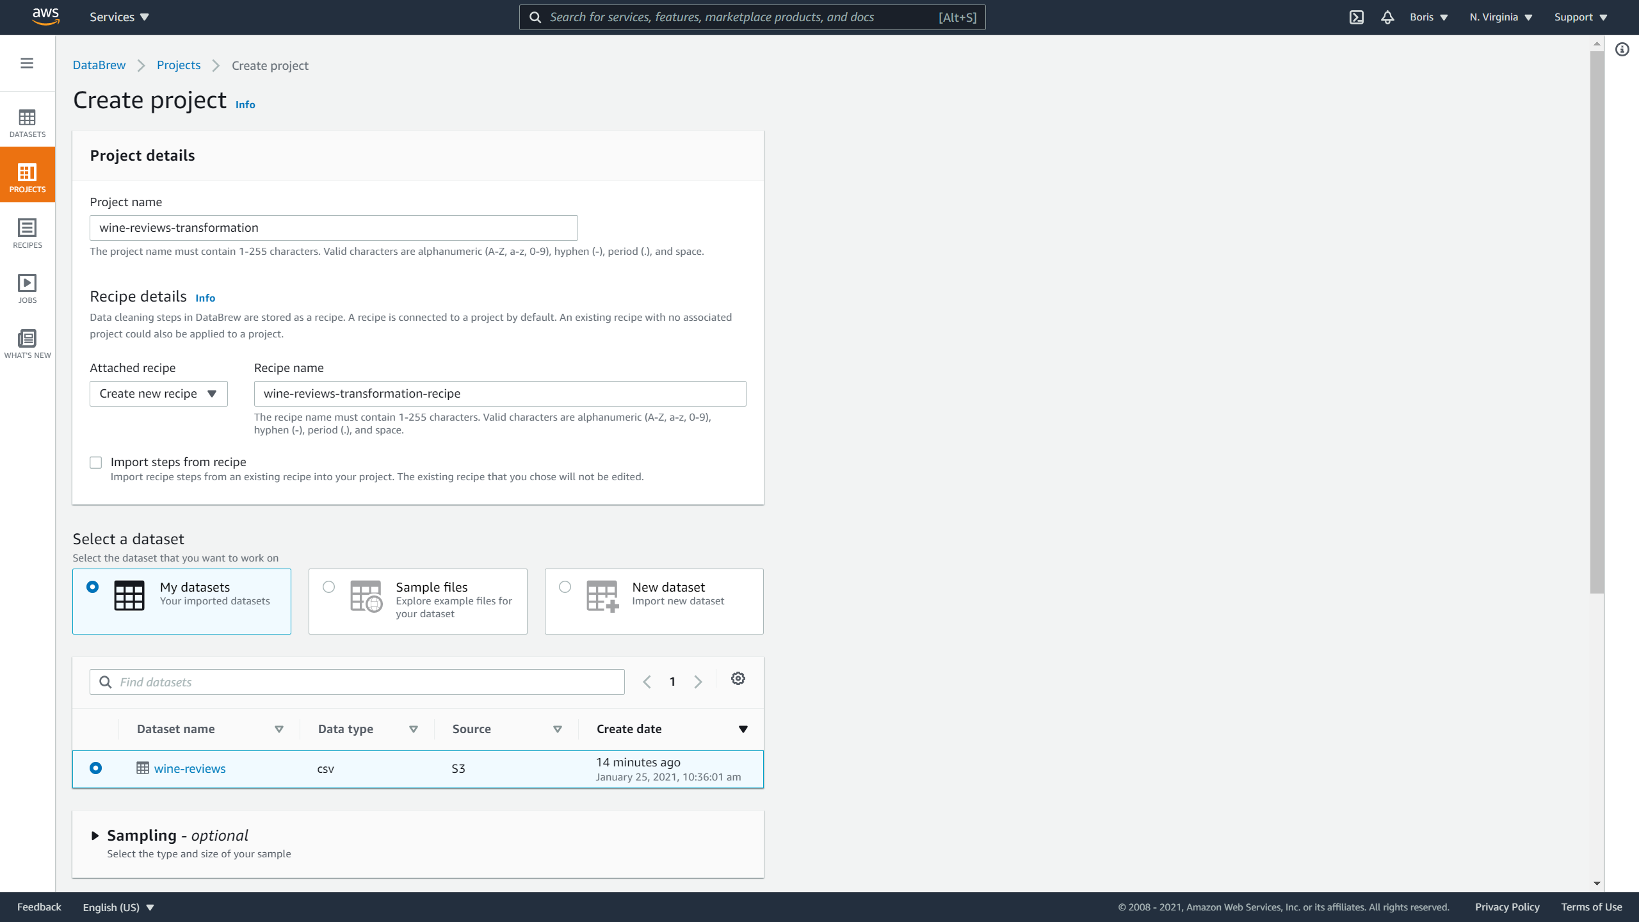This screenshot has height=922, width=1639.
Task: Enable Import steps from recipe checkbox
Action: [95, 462]
